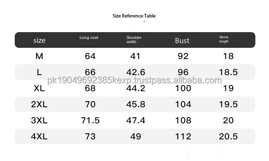Click the 71.5 long coat value
The width and height of the screenshot is (269, 161).
(90, 120)
